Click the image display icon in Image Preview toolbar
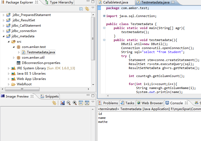 pyautogui.click(x=62, y=103)
